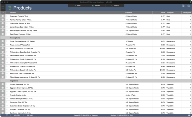Select the Chamomile: German row circle
The height and width of the screenshot is (117, 192).
[3, 23]
